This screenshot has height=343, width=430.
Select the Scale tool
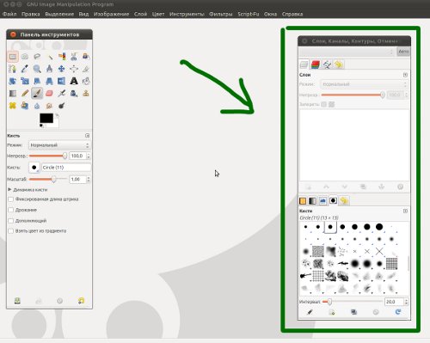tap(25, 81)
